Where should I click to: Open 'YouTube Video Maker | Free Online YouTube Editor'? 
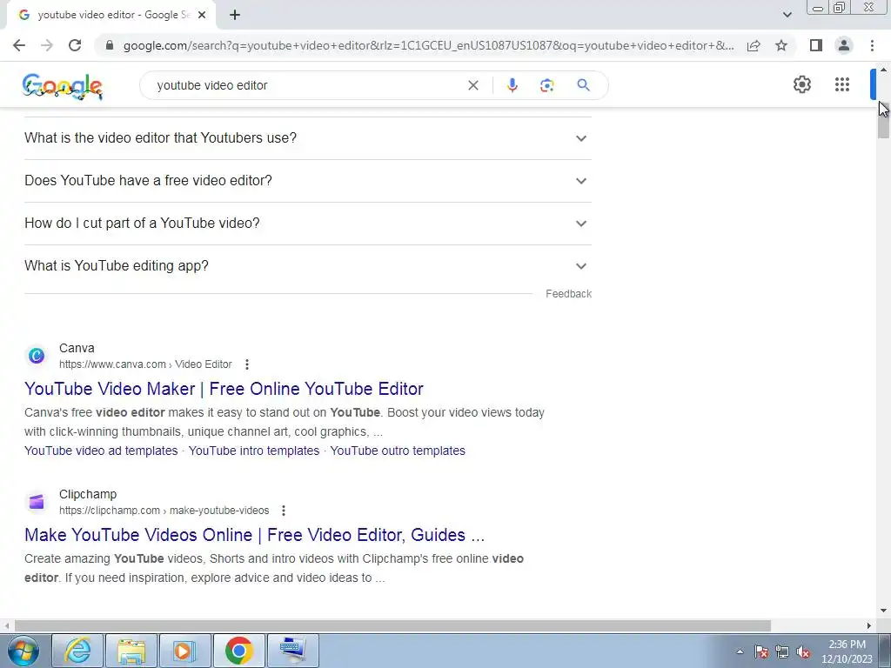tap(224, 389)
